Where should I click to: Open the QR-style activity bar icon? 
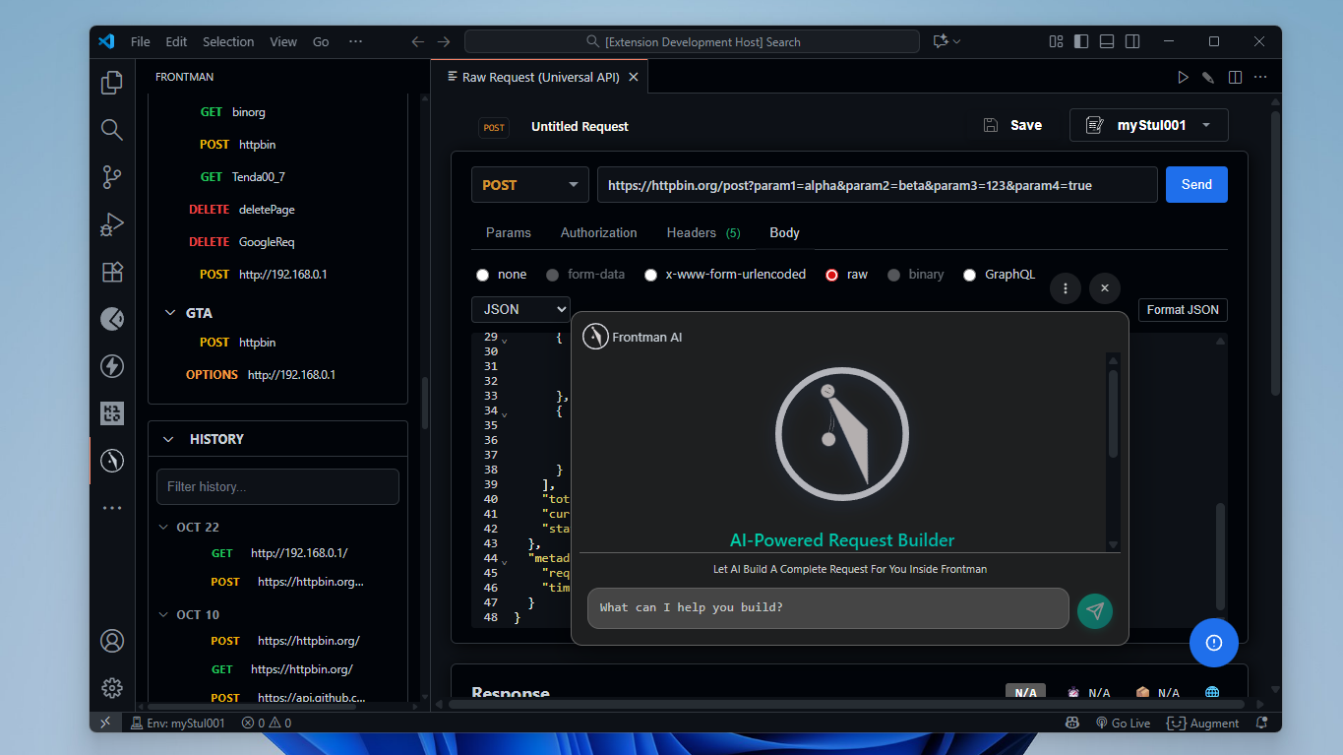[x=112, y=413]
